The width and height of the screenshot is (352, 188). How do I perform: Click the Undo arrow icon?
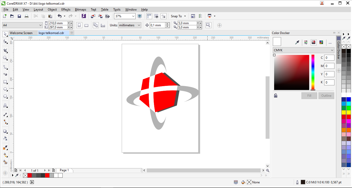(x=60, y=16)
